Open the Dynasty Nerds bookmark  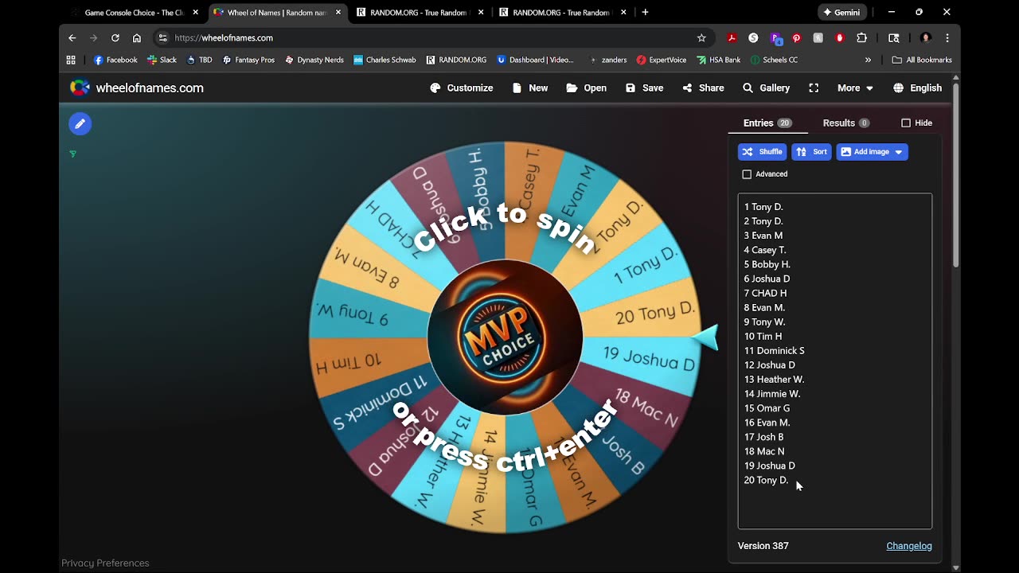314,60
